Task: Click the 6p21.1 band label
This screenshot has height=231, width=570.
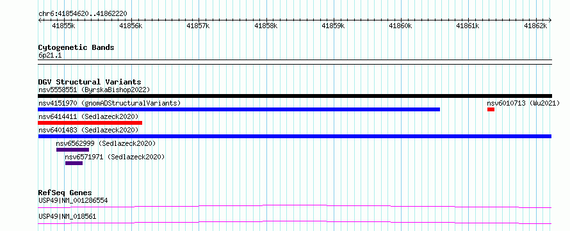Action: (50, 56)
